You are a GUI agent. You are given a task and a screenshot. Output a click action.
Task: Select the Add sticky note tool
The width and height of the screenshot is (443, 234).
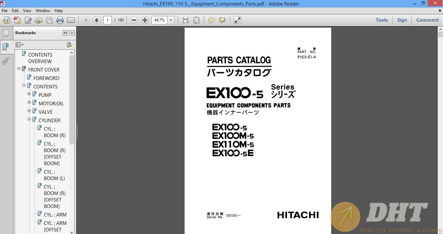point(211,20)
